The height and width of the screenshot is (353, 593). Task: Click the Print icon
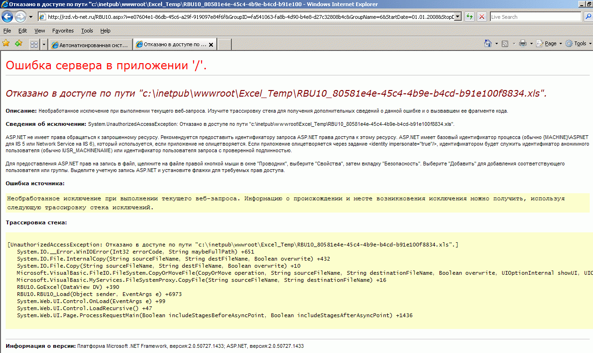pyautogui.click(x=522, y=43)
